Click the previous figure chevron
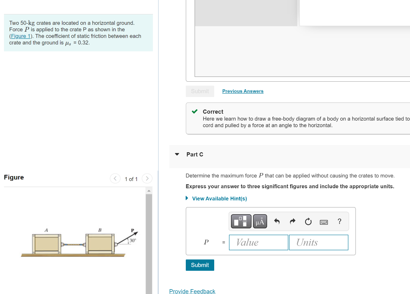 pos(115,179)
